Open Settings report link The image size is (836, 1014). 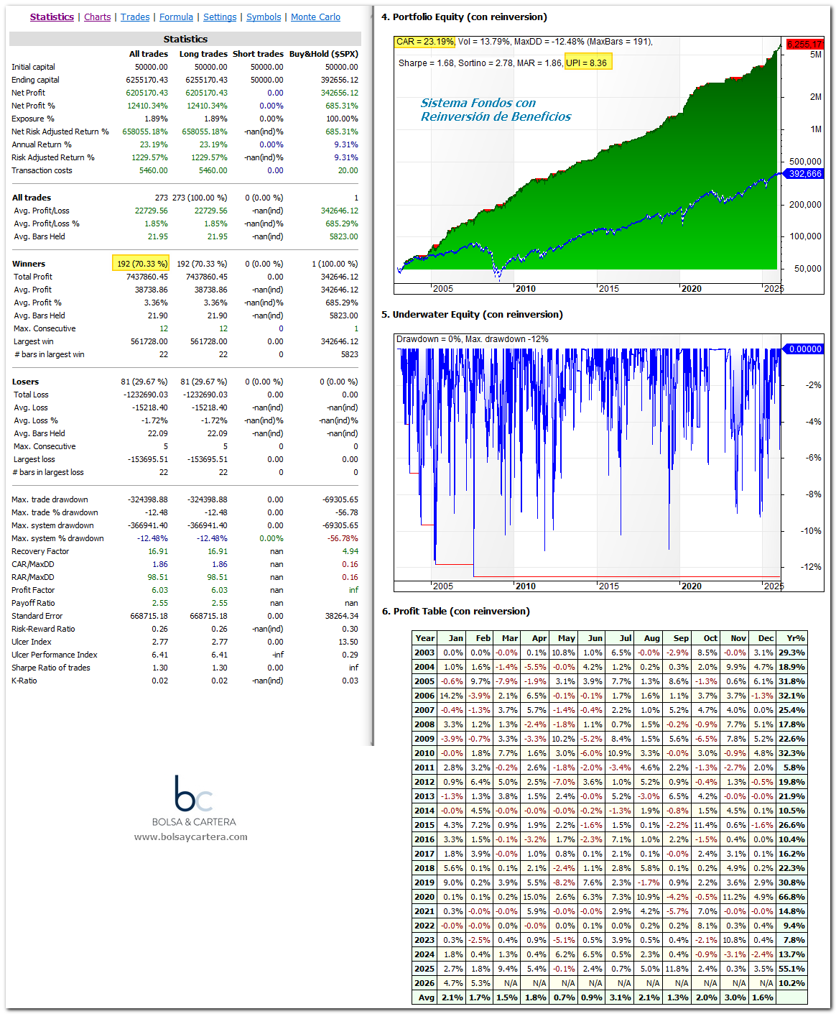(x=220, y=17)
